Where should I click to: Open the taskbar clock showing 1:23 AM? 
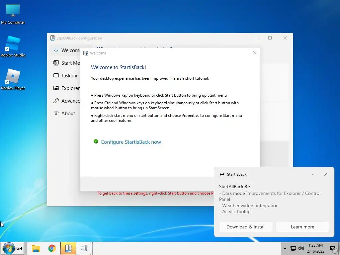click(x=315, y=248)
